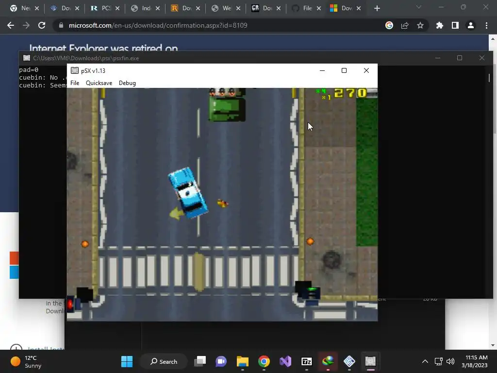Open network settings from tray
Screen dimensions: 497x373
(438, 361)
